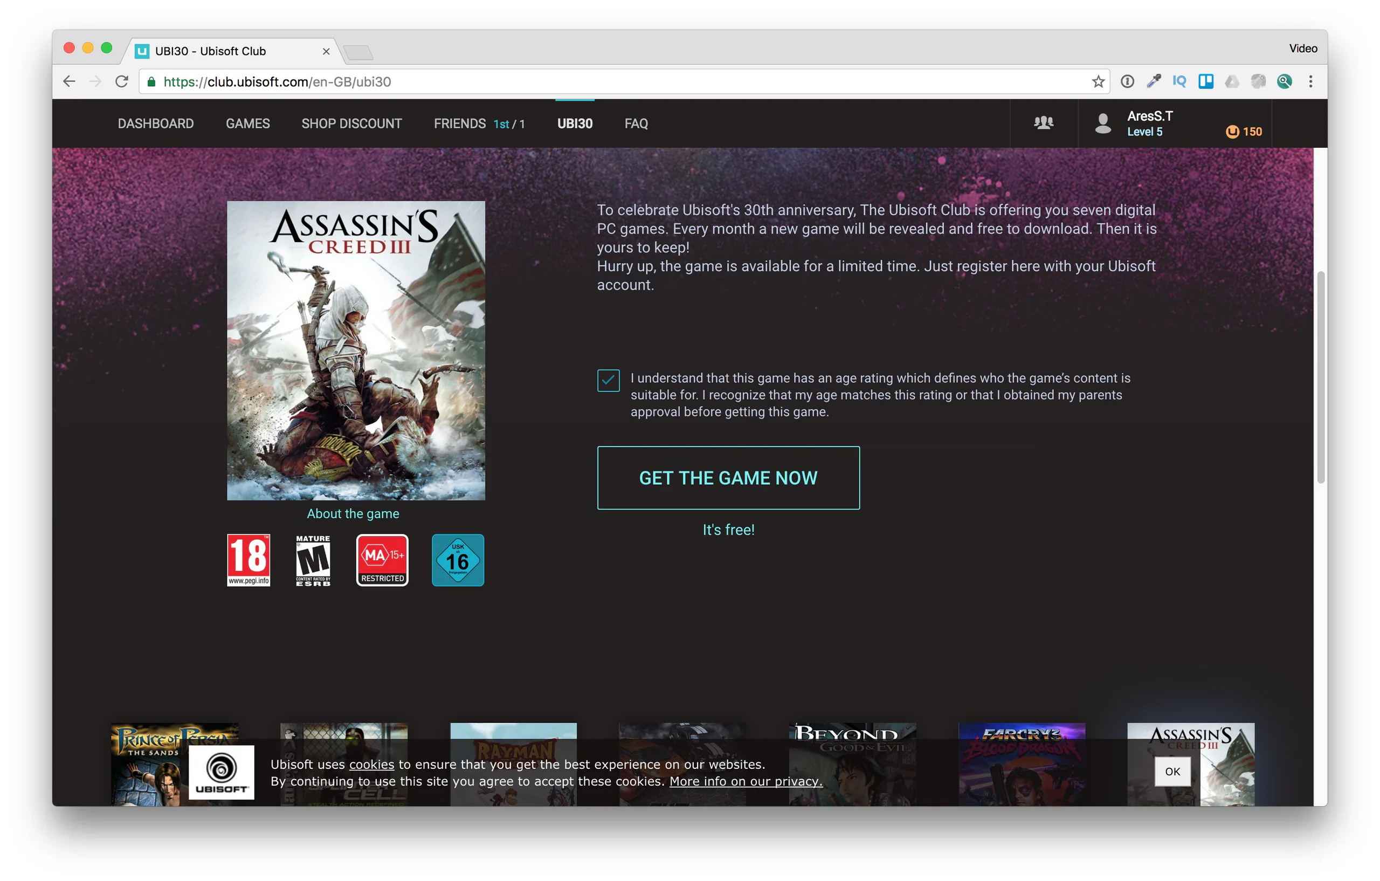The height and width of the screenshot is (881, 1380).
Task: Open the friends group icon in header
Action: coord(1043,123)
